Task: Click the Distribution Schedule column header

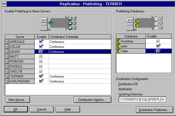Action: [x=80, y=37]
